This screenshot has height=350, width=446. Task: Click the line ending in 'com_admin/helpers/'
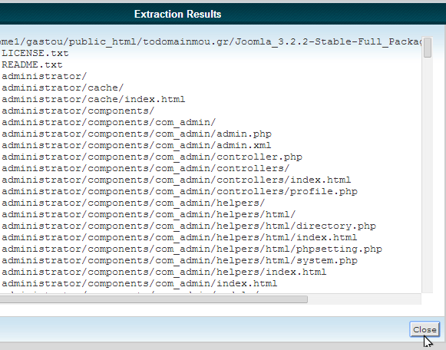tap(134, 203)
